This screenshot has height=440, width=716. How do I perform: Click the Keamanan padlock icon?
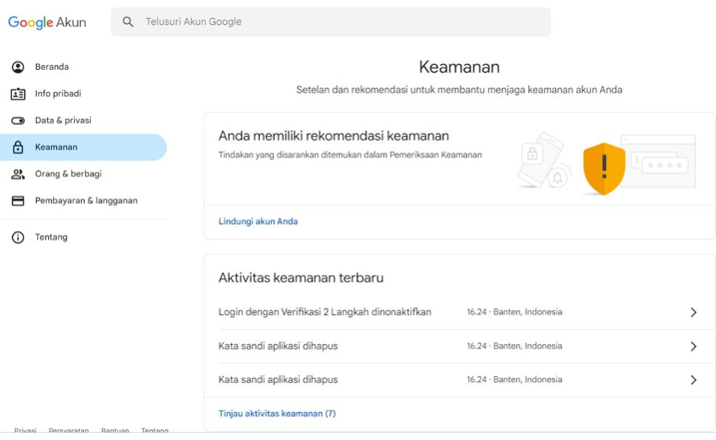click(18, 147)
